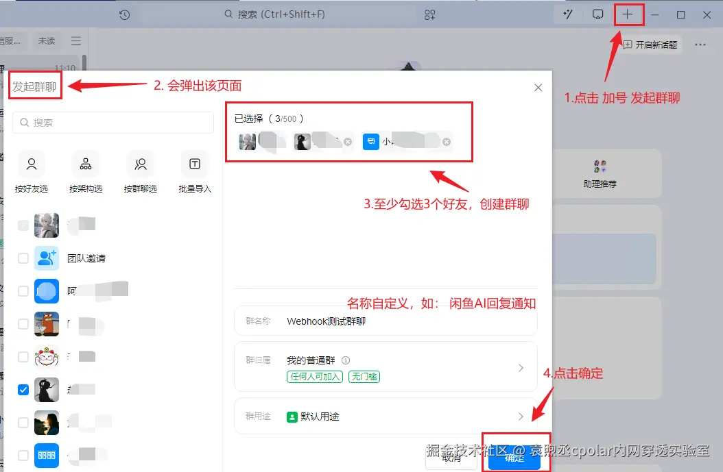The width and height of the screenshot is (723, 472).
Task: Click the magic wand AI icon
Action: point(568,15)
